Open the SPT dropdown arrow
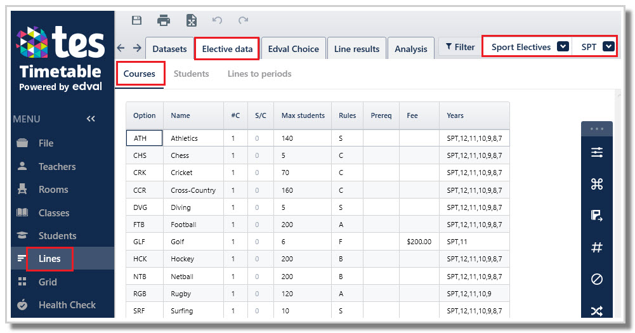635x333 pixels. [x=608, y=46]
